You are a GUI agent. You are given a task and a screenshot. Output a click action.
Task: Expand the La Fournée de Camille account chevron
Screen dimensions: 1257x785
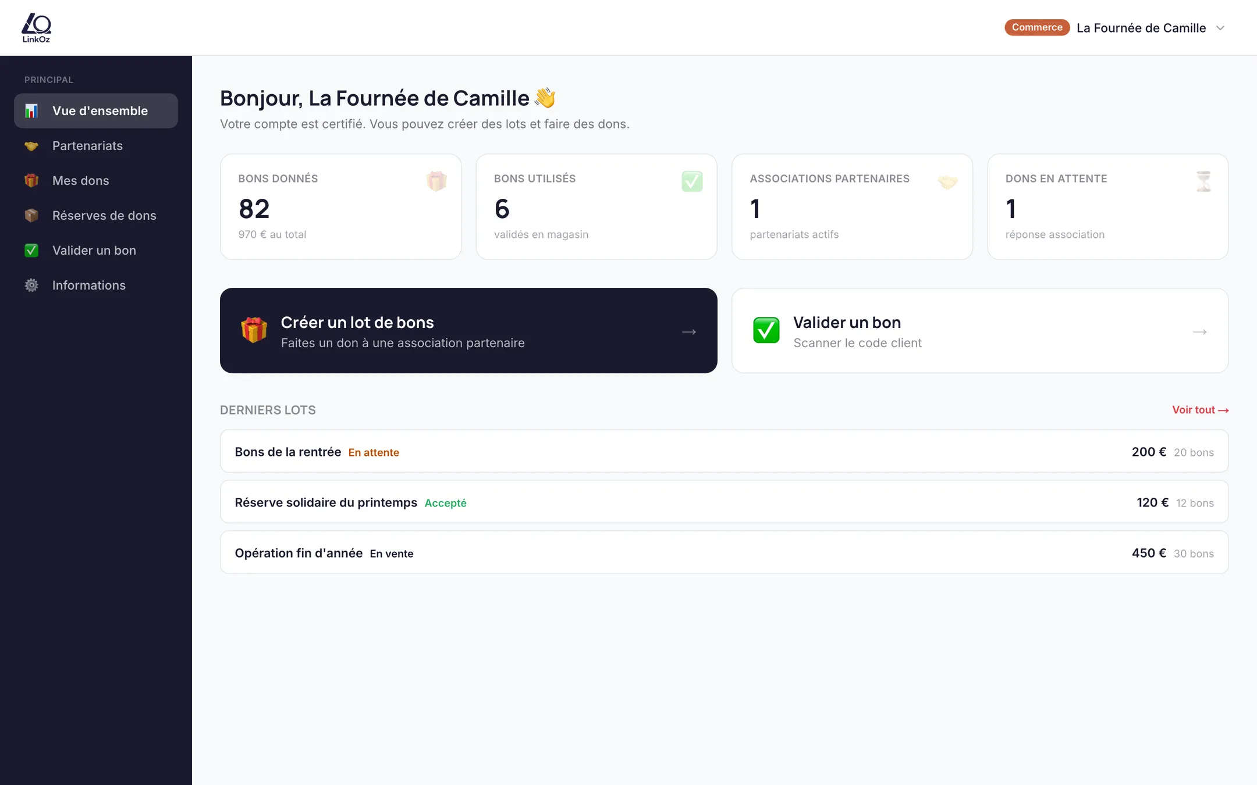tap(1220, 28)
